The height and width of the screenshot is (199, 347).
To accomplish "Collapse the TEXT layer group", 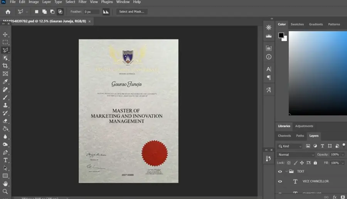I will [286, 171].
